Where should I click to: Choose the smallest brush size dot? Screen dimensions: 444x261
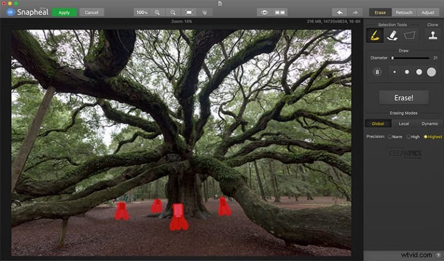coord(394,72)
